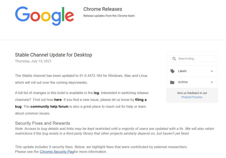This screenshot has height=158, width=226.
Task: Click the blue 8 security fixes link
Action: pyautogui.click(x=50, y=147)
